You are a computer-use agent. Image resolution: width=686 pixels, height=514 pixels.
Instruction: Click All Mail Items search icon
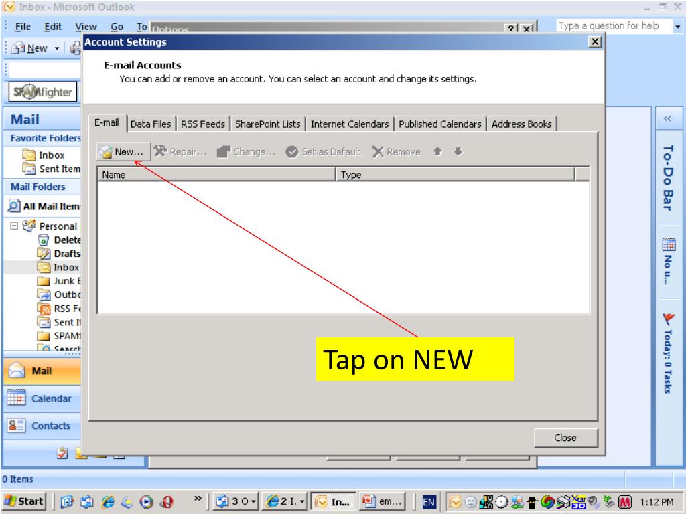14,206
